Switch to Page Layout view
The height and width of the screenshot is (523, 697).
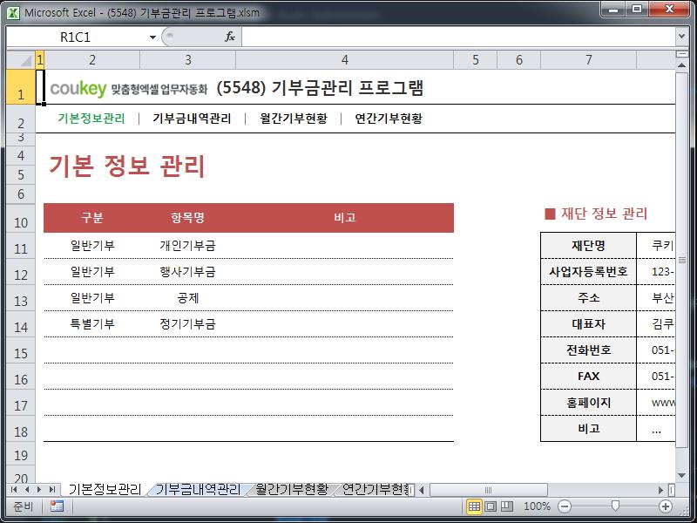point(491,506)
